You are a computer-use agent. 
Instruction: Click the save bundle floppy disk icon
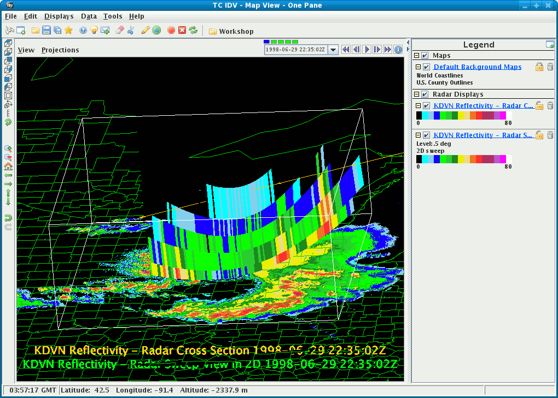(47, 31)
